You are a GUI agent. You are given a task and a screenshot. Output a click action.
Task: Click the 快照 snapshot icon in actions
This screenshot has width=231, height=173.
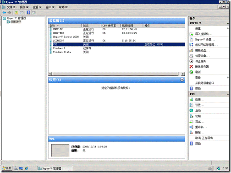point(191,116)
